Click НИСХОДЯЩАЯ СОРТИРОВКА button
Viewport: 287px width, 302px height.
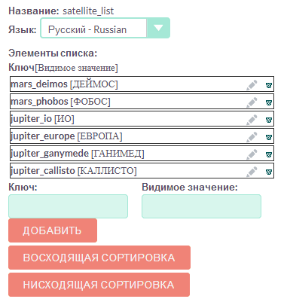(99, 285)
